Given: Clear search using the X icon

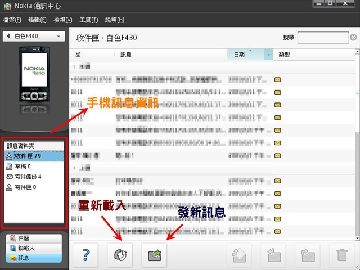Looking at the screenshot, I should (353, 38).
